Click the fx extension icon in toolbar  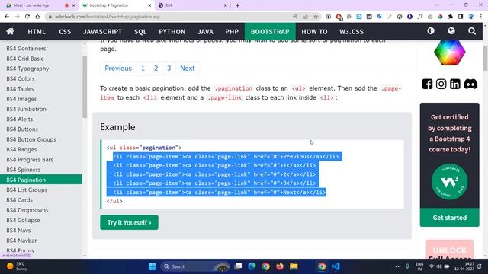(420, 17)
